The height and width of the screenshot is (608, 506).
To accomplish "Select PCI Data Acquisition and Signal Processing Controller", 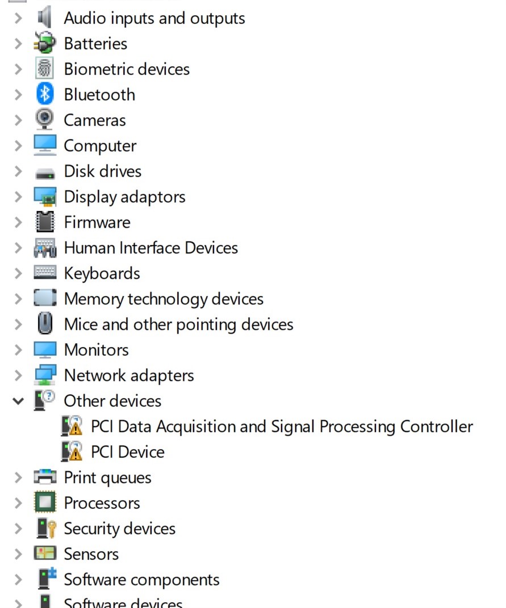I will pyautogui.click(x=282, y=427).
